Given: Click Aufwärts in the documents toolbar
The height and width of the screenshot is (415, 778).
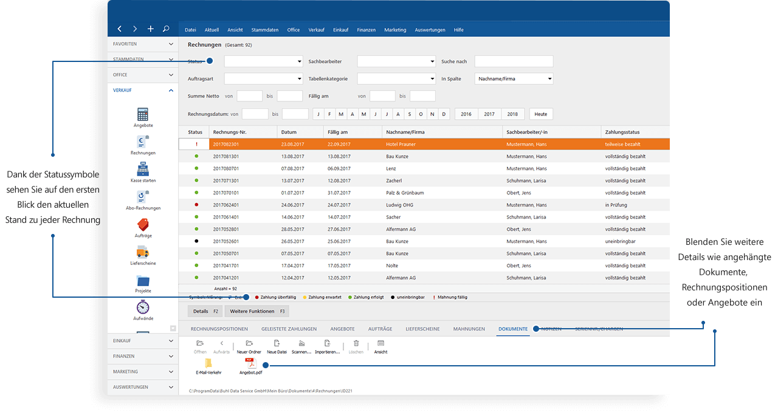Looking at the screenshot, I should pyautogui.click(x=221, y=347).
